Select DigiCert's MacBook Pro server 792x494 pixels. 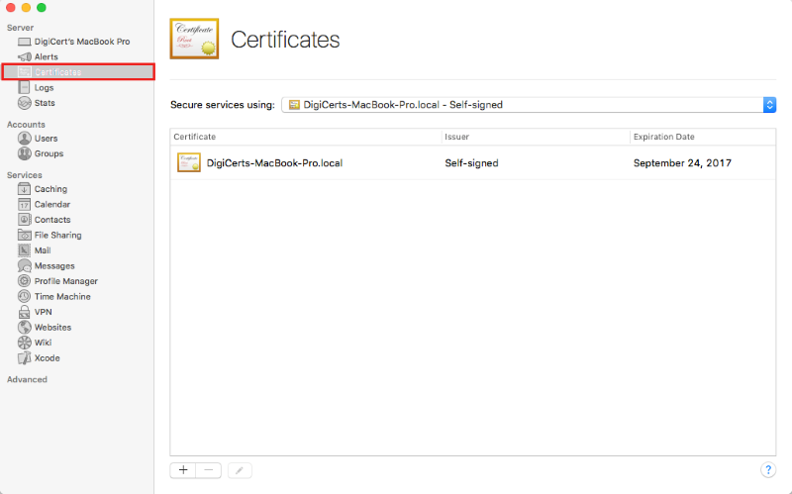click(81, 42)
